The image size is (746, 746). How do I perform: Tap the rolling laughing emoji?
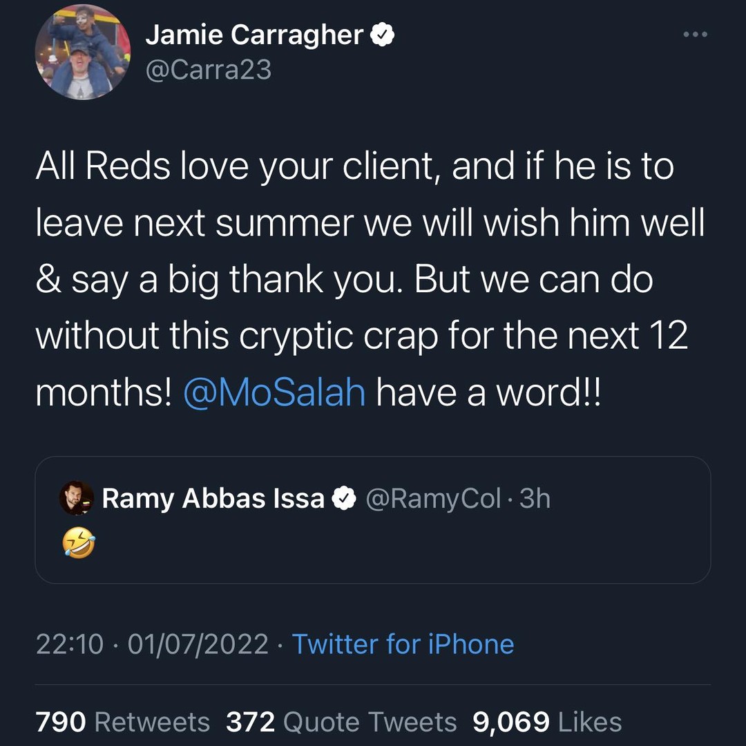79,542
